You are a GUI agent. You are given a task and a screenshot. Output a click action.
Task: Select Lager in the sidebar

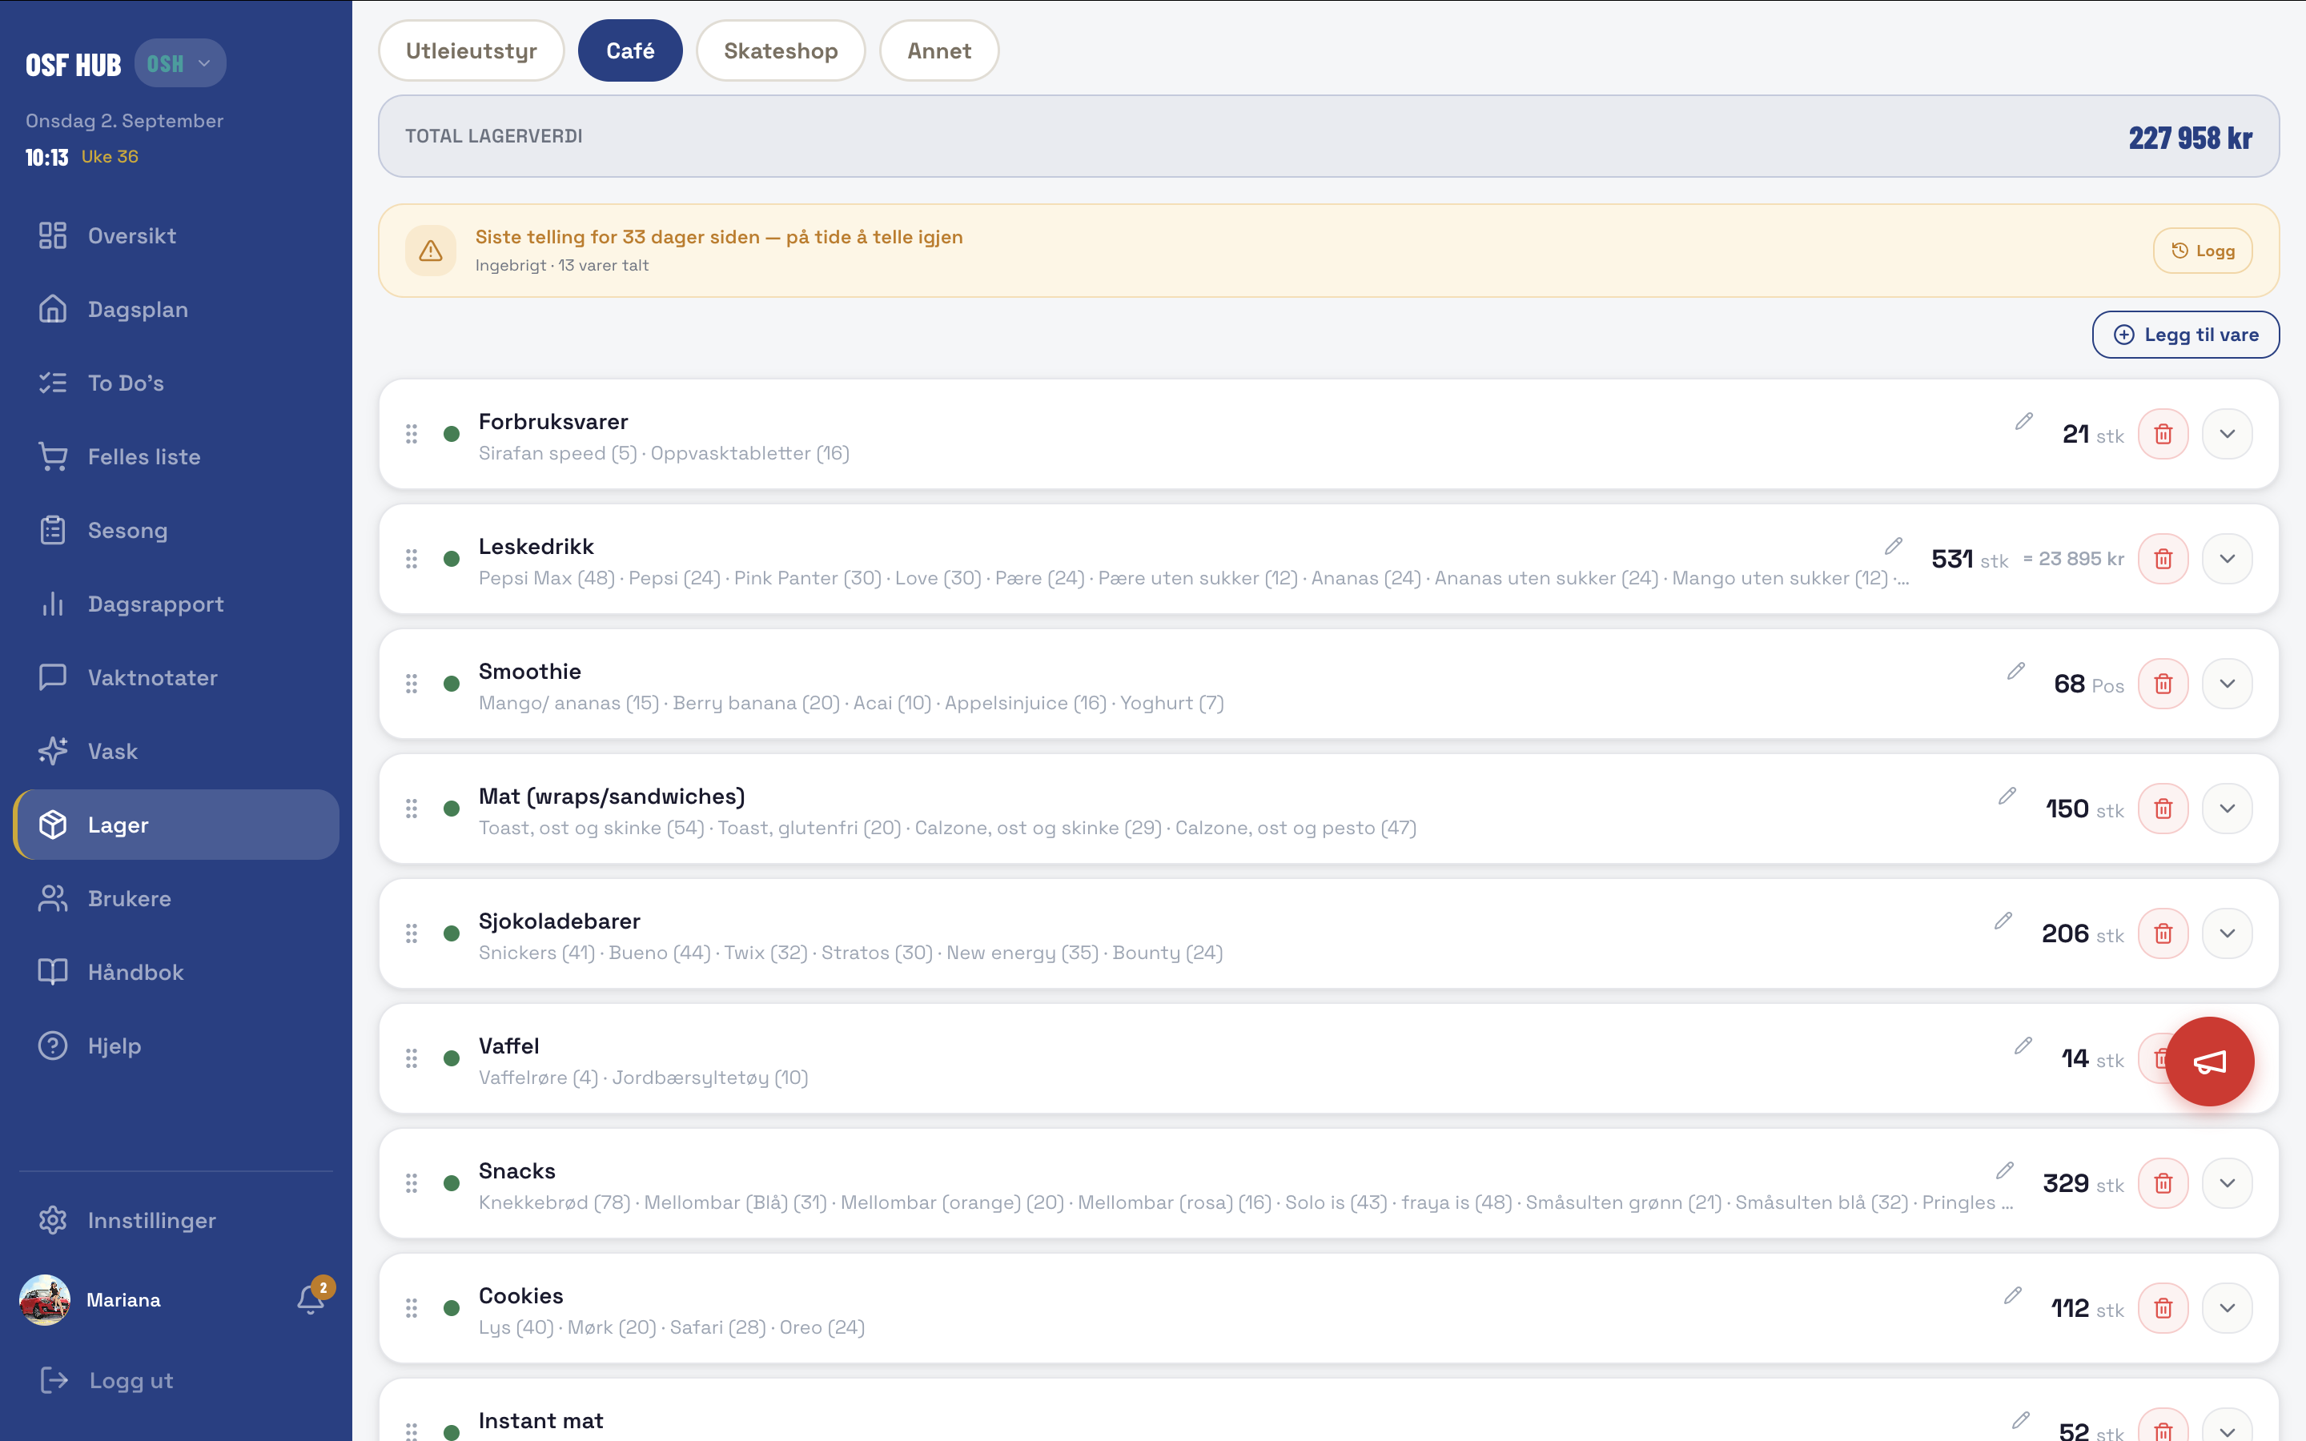(176, 825)
